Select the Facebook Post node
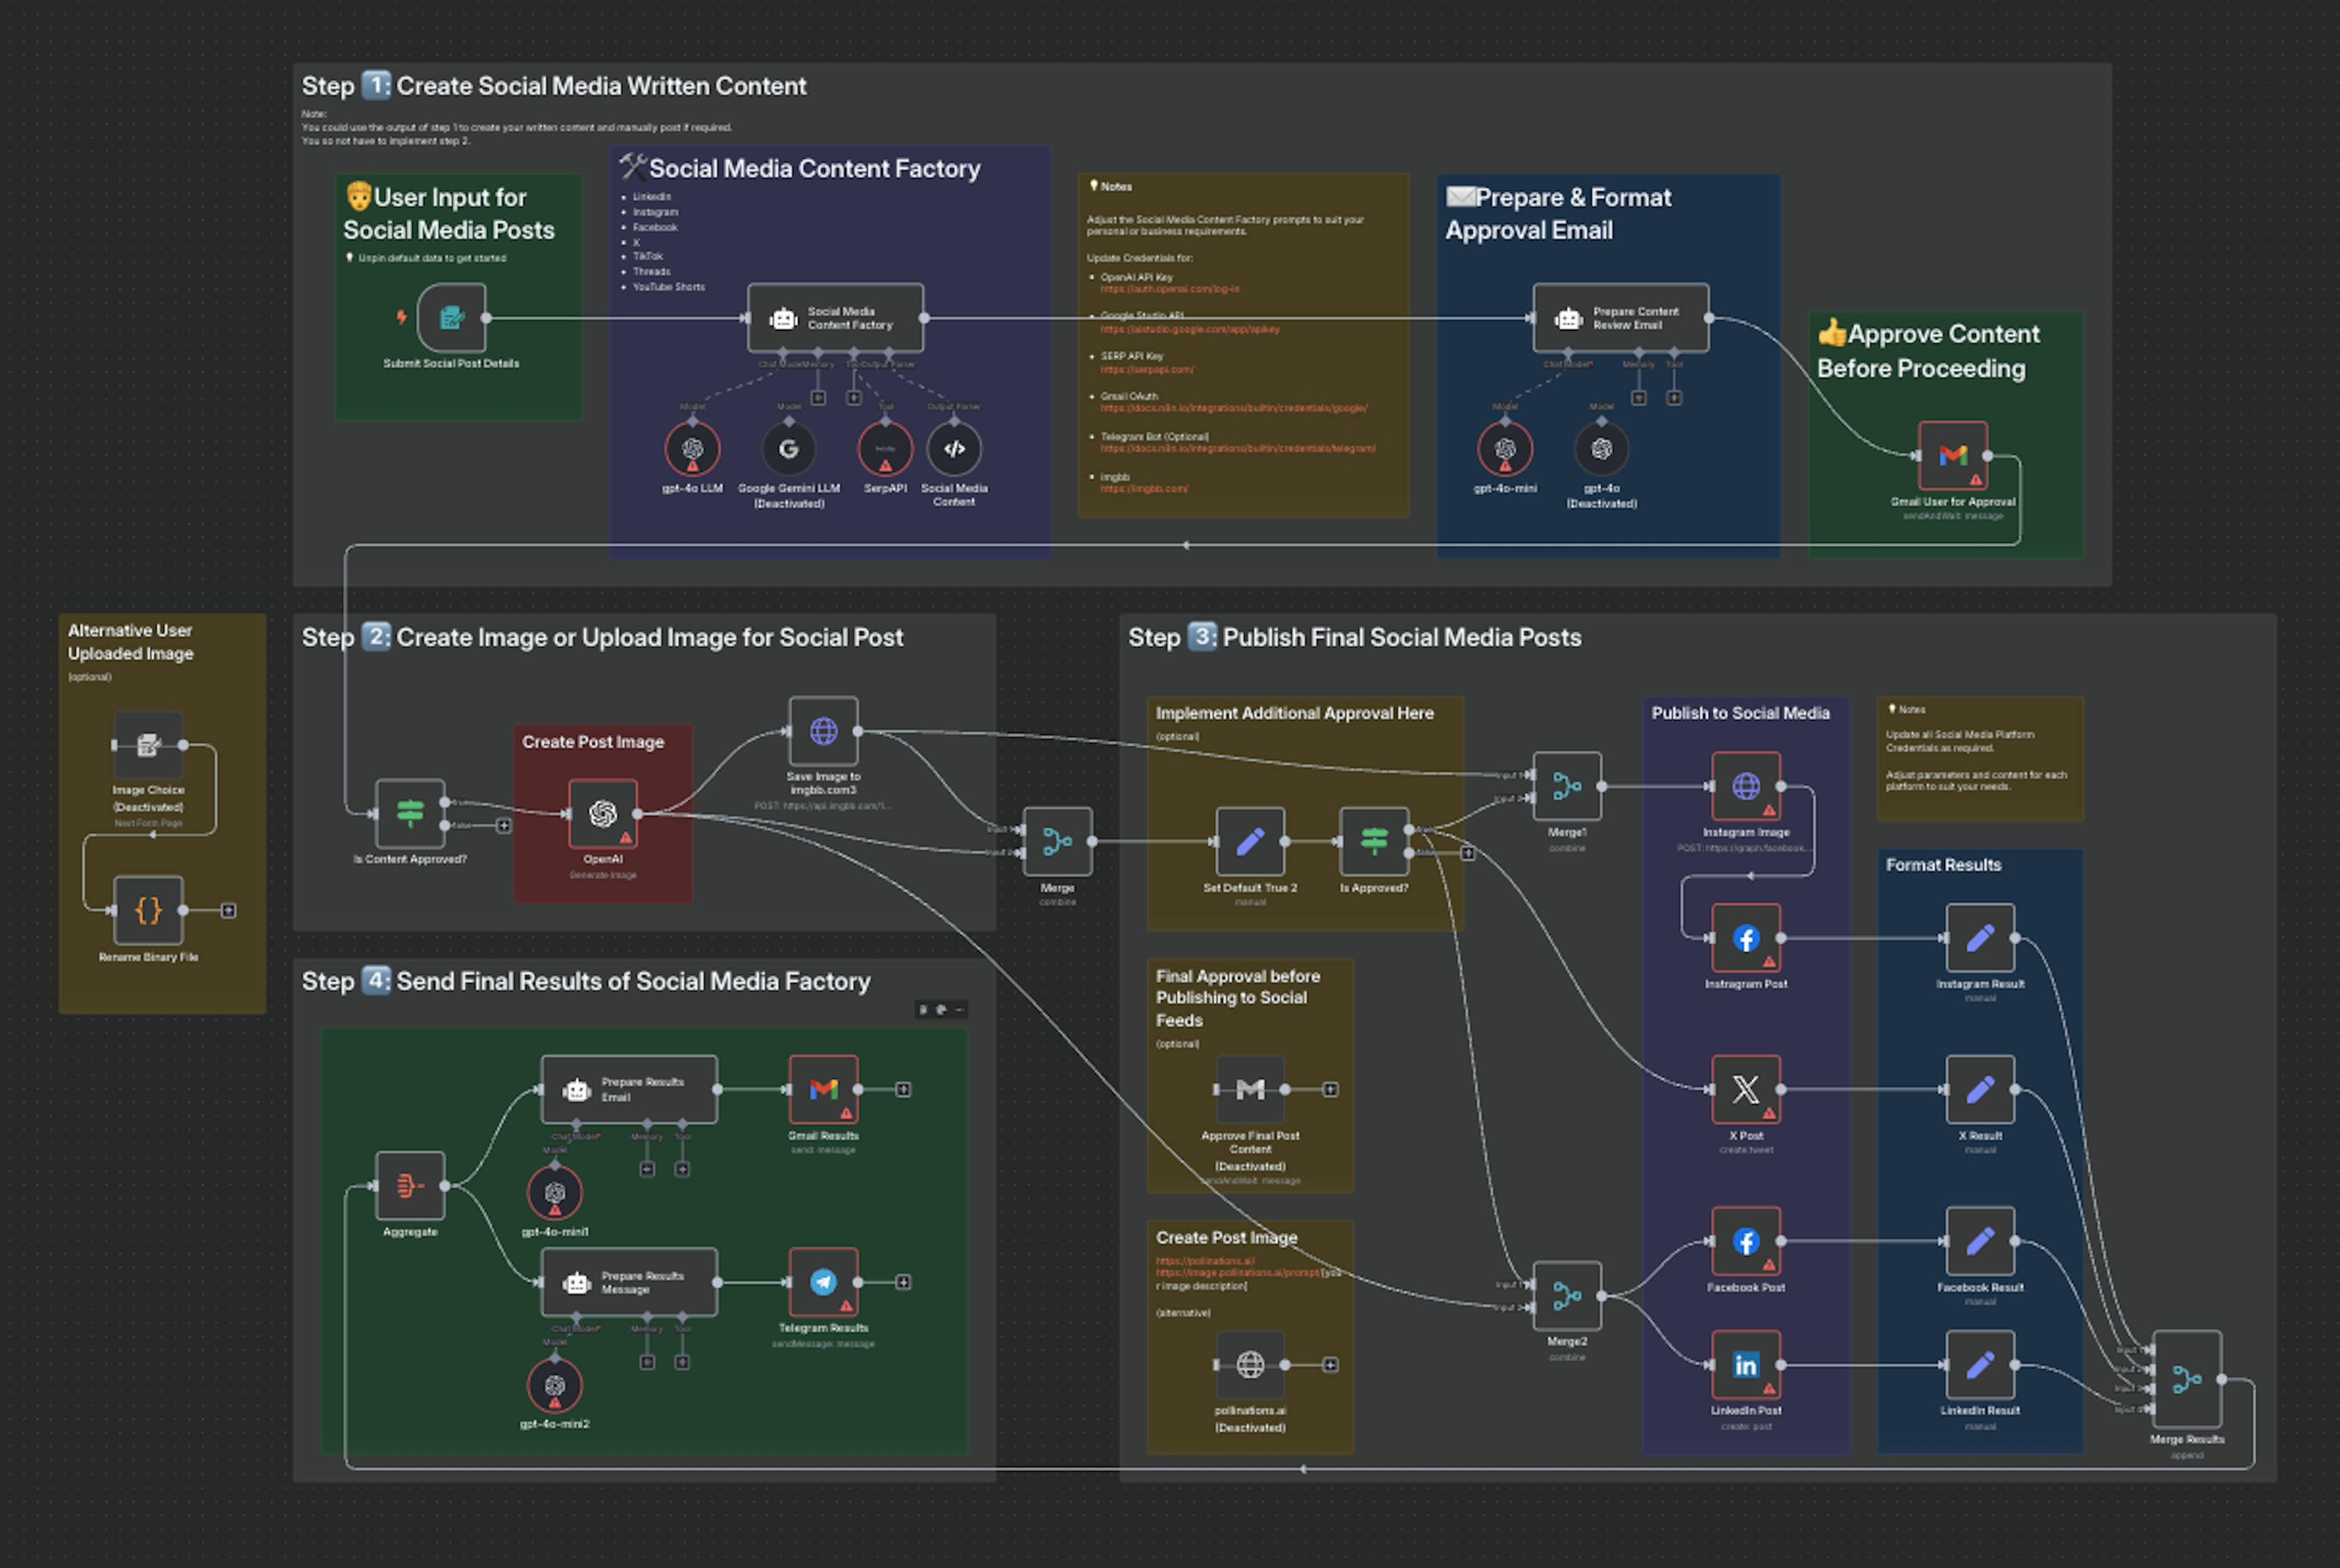Screen dimensions: 2340x1568 (1745, 1242)
